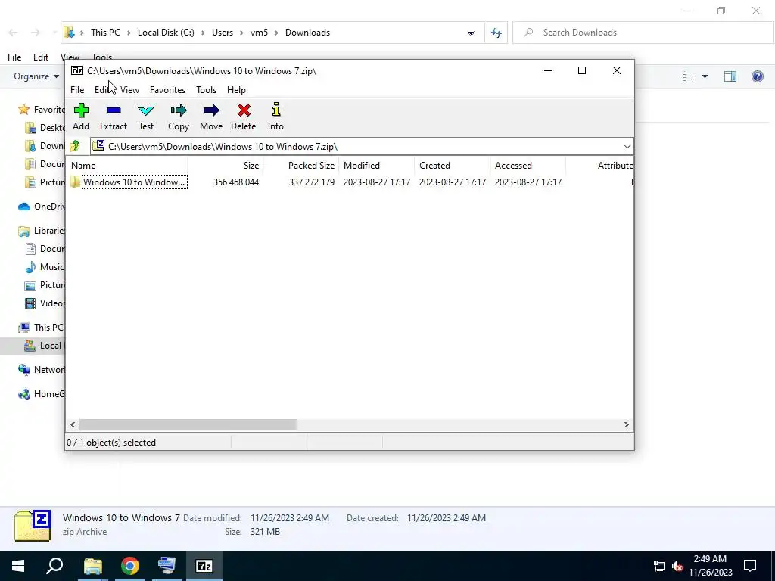775x581 pixels.
Task: Click the horizontal scrollbar thumb in 7-Zip
Action: tap(188, 425)
